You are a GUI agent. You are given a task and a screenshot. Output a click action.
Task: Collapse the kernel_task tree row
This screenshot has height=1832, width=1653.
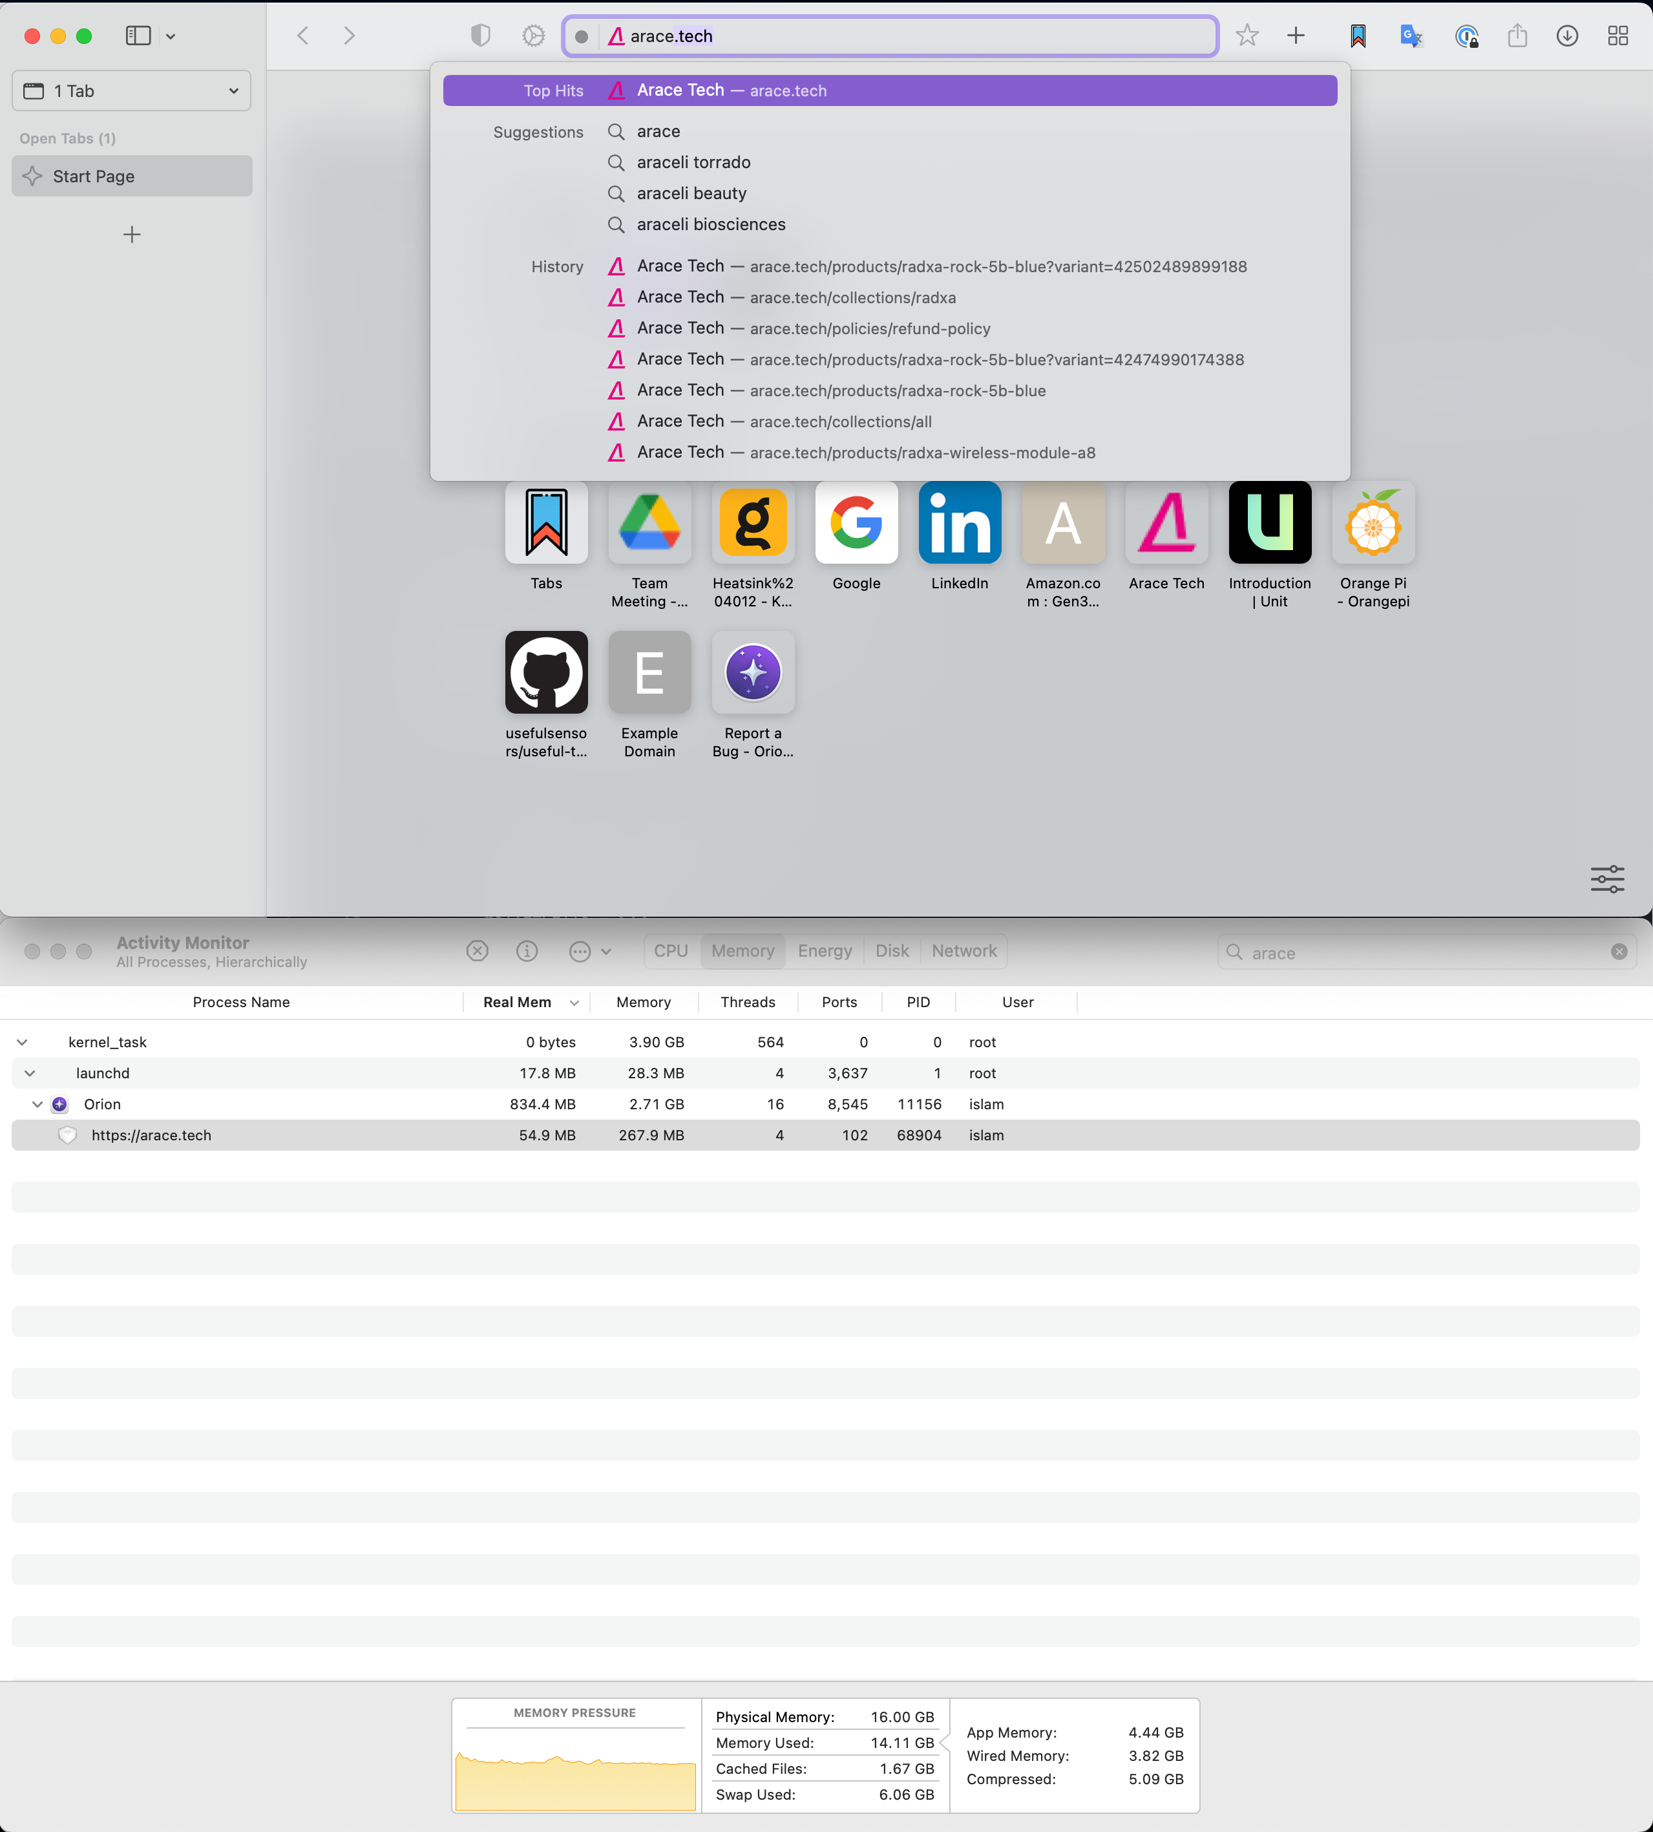point(23,1042)
